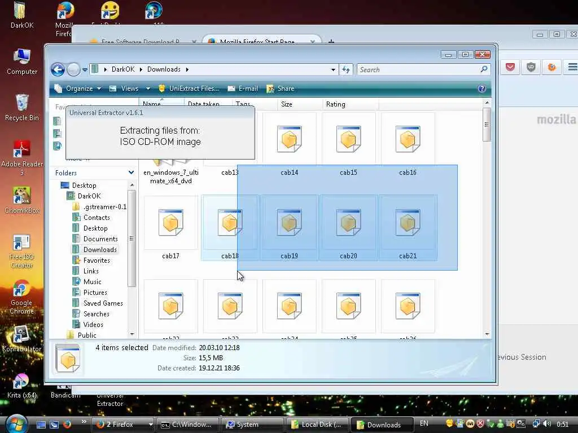The image size is (578, 433).
Task: Select Downloads in the folder tree
Action: click(100, 249)
